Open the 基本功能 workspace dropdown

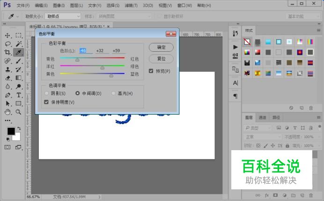pos(303,16)
